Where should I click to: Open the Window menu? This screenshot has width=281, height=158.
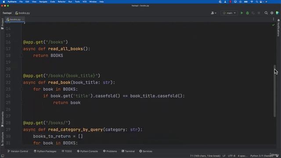[93, 2]
